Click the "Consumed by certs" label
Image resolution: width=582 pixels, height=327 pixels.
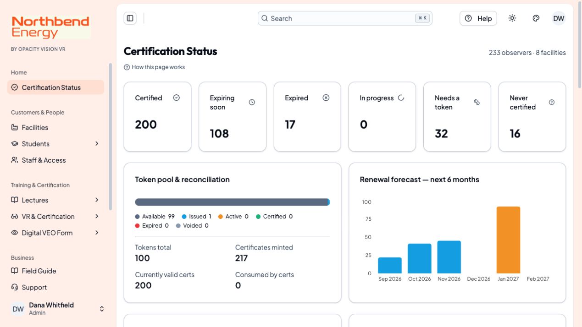point(265,275)
